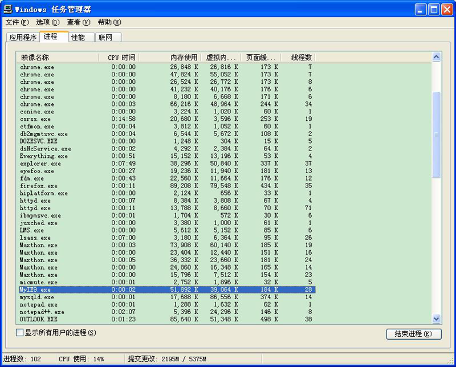This screenshot has width=456, height=367.
Task: Open the 查看(V) menu
Action: [x=79, y=22]
